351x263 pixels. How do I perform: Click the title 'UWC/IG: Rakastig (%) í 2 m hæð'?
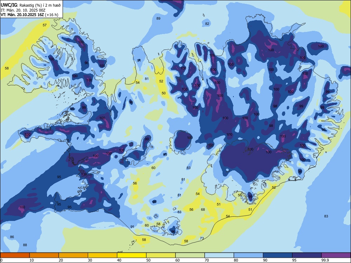31,5
